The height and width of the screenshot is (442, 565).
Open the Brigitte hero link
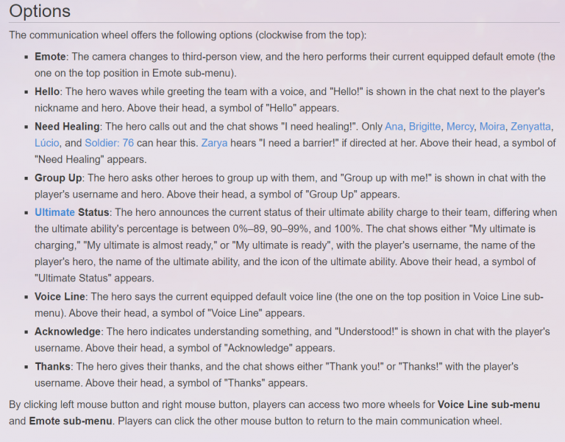(x=424, y=127)
